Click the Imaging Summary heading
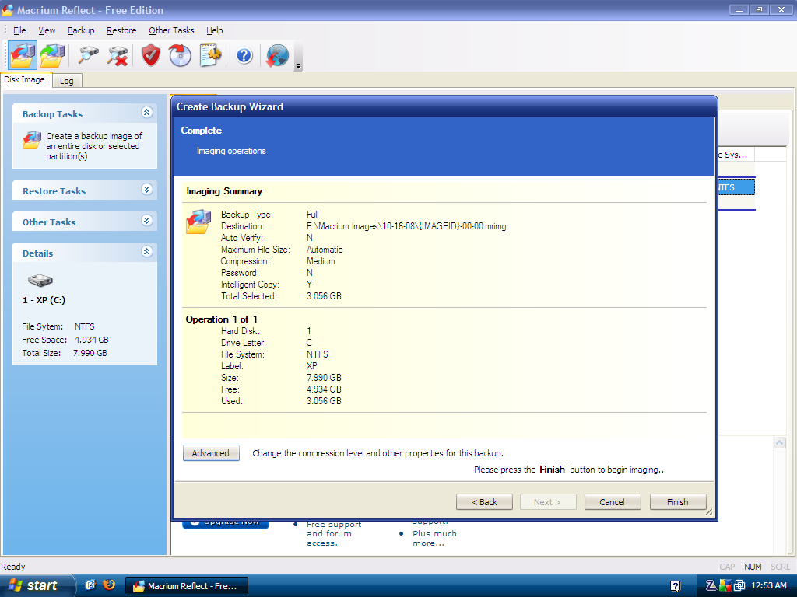This screenshot has height=597, width=797. click(224, 191)
